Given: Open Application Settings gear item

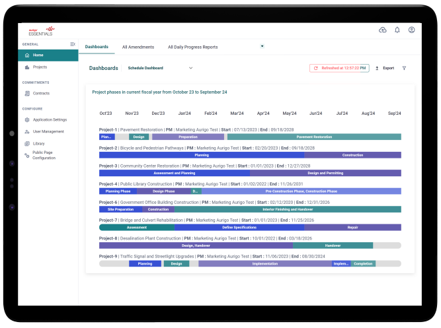Looking at the screenshot, I should 50,119.
